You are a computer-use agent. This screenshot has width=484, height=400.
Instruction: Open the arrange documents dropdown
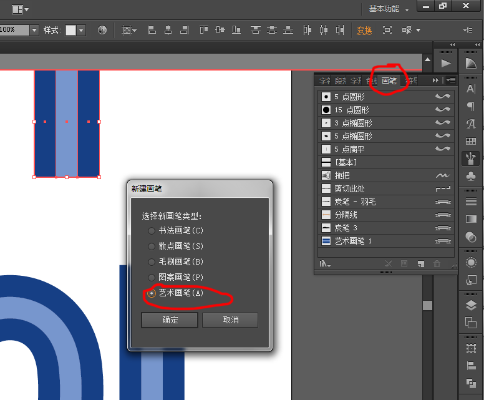[20, 9]
